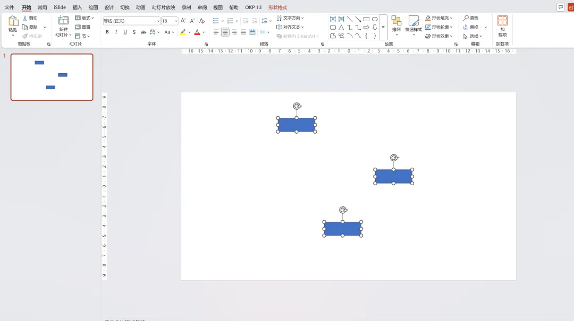Toggle strikethrough formatting

tap(143, 32)
